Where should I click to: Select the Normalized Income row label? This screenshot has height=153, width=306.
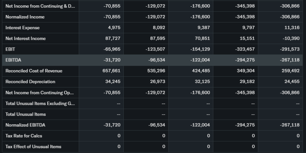tap(25, 17)
